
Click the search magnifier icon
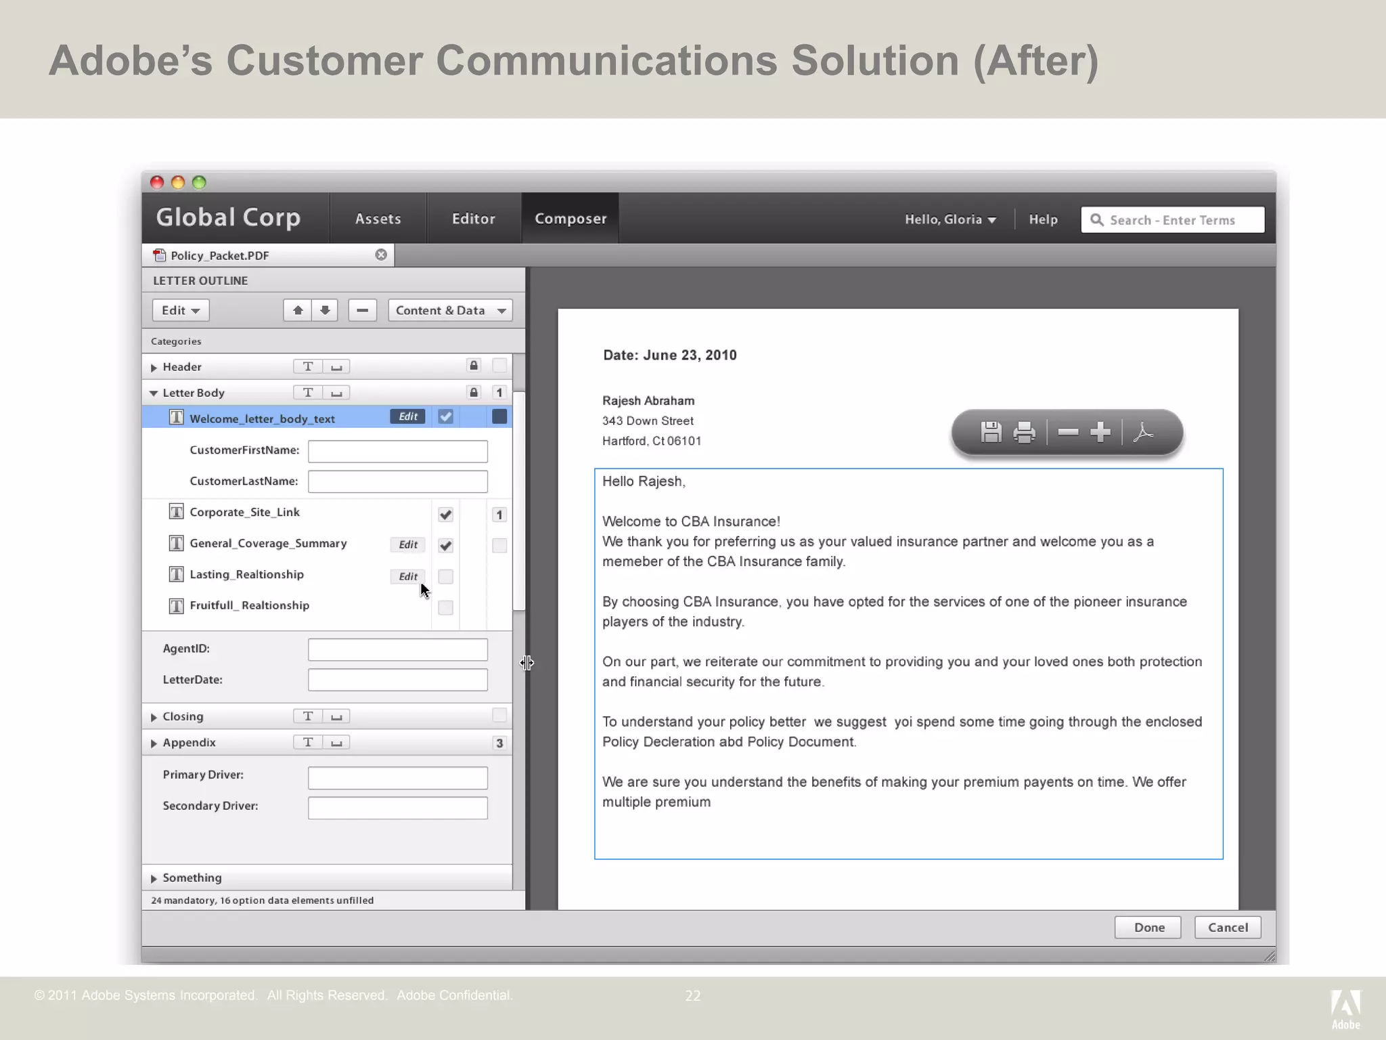click(1096, 220)
